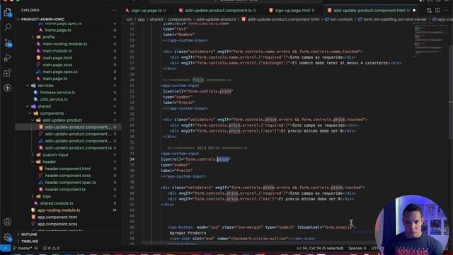
Task: Click the Spaces: 4 indentation setting
Action: [x=357, y=248]
